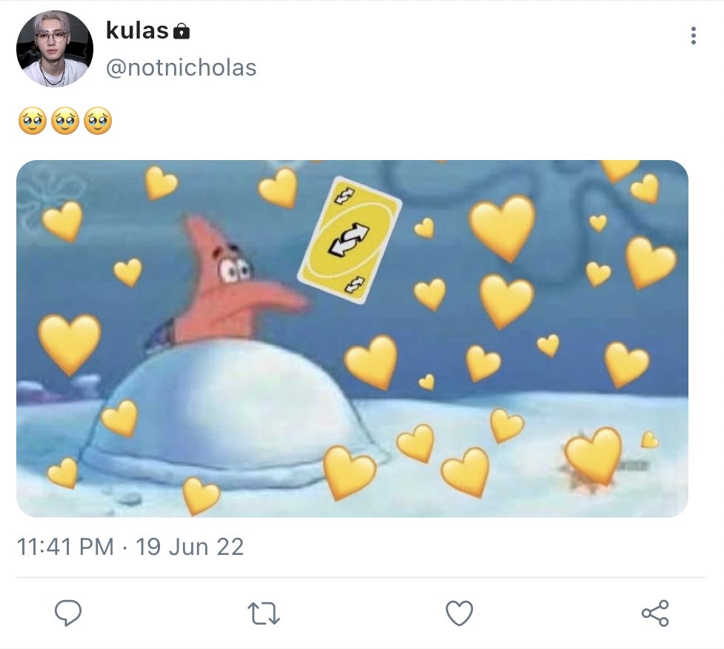Click the 19 Jun 22 date

click(x=189, y=547)
